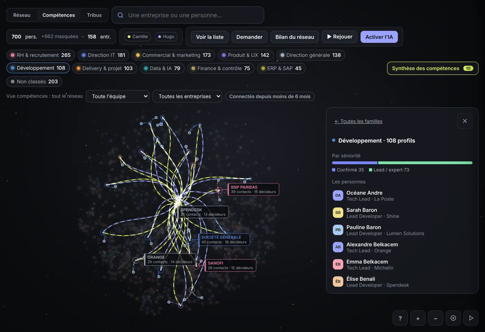Click the Lead / expert seniority bar segment
Viewport: 485px width, 332px height.
pyautogui.click(x=425, y=163)
